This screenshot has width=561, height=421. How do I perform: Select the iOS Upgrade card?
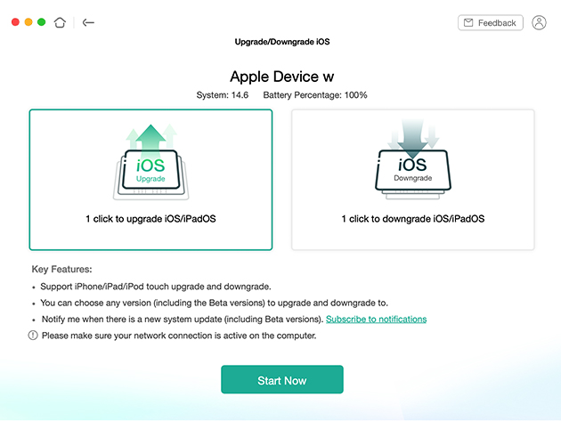150,180
